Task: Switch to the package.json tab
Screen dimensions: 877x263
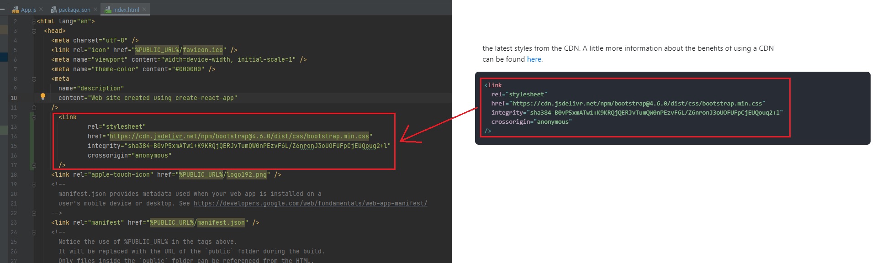Action: click(x=74, y=10)
